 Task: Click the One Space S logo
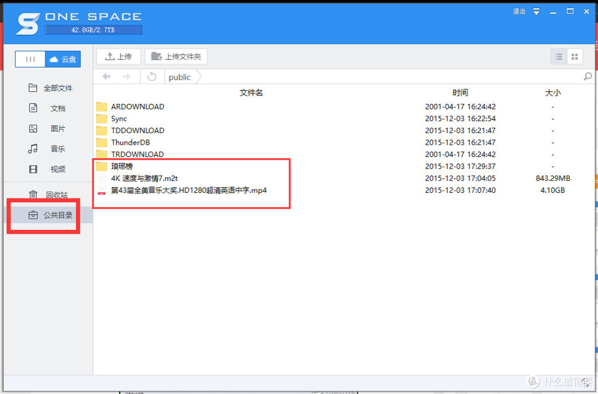click(28, 24)
